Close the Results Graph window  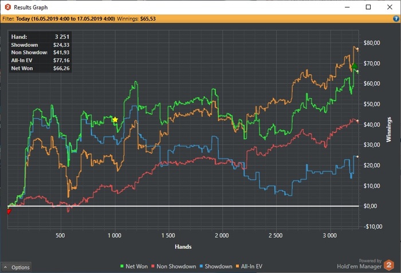[390, 7]
